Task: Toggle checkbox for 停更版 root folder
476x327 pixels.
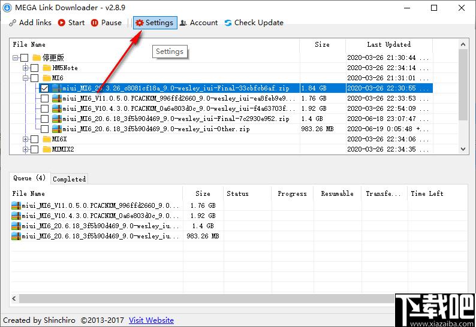Action: 25,57
